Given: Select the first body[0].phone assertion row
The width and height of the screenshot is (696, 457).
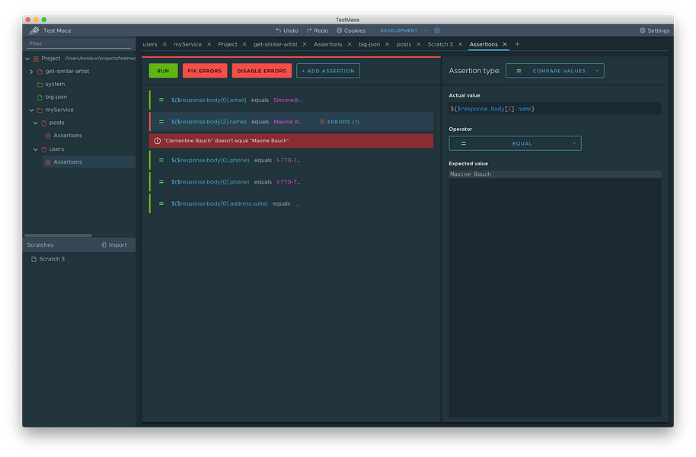Looking at the screenshot, I should pos(291,160).
